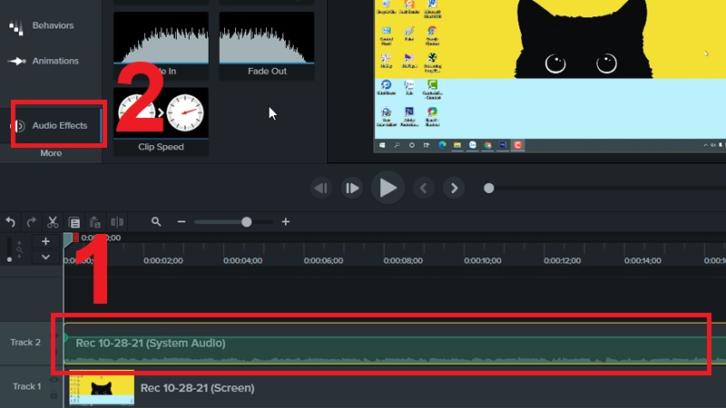This screenshot has width=726, height=408.
Task: Redo the last action
Action: click(31, 222)
